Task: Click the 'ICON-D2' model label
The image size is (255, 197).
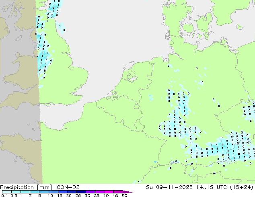Action: [x=67, y=187]
